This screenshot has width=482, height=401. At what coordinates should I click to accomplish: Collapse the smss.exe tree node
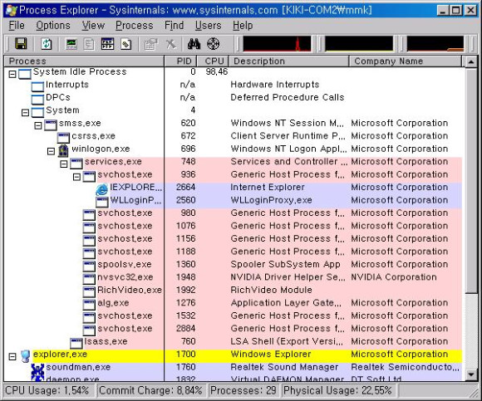pos(38,125)
